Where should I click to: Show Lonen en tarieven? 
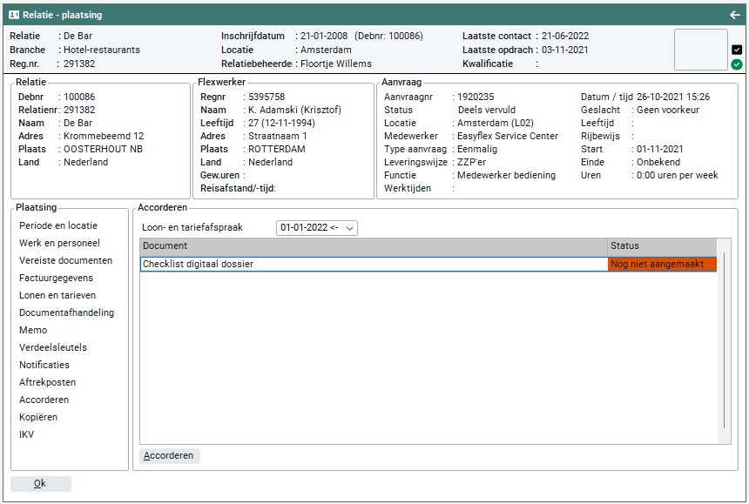click(x=57, y=295)
